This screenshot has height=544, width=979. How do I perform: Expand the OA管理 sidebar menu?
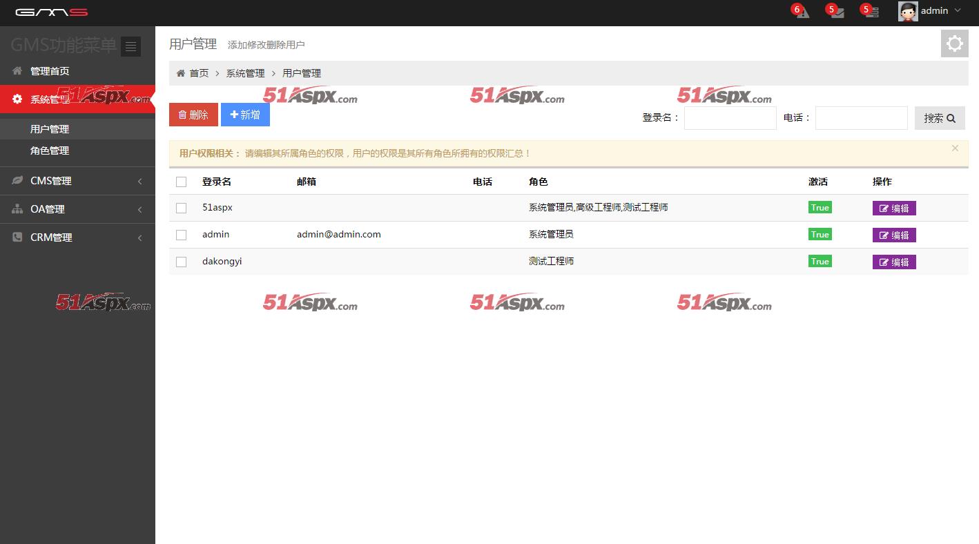pyautogui.click(x=77, y=209)
